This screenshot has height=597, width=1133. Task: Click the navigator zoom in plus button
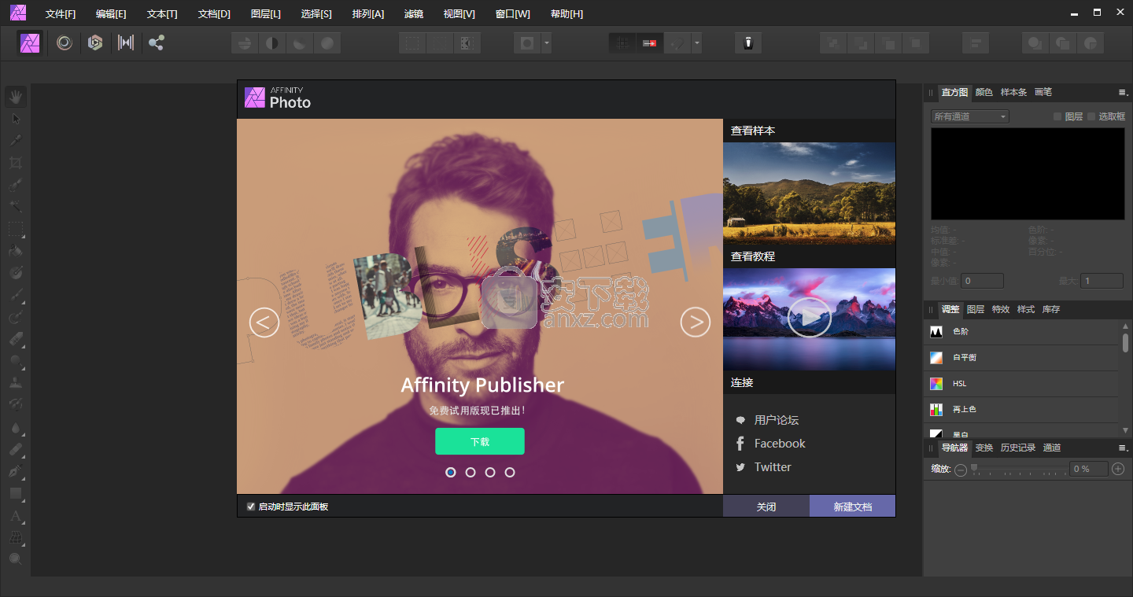click(1117, 469)
